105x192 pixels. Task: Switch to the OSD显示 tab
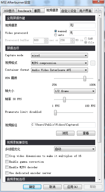click(x=10, y=11)
